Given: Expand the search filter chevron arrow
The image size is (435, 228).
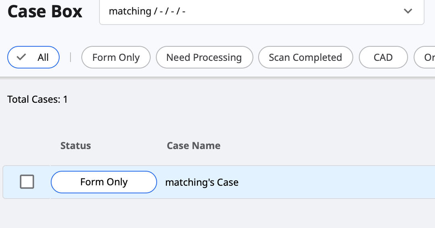Looking at the screenshot, I should coord(408,11).
